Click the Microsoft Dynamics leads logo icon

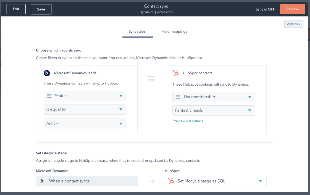[x=47, y=73]
